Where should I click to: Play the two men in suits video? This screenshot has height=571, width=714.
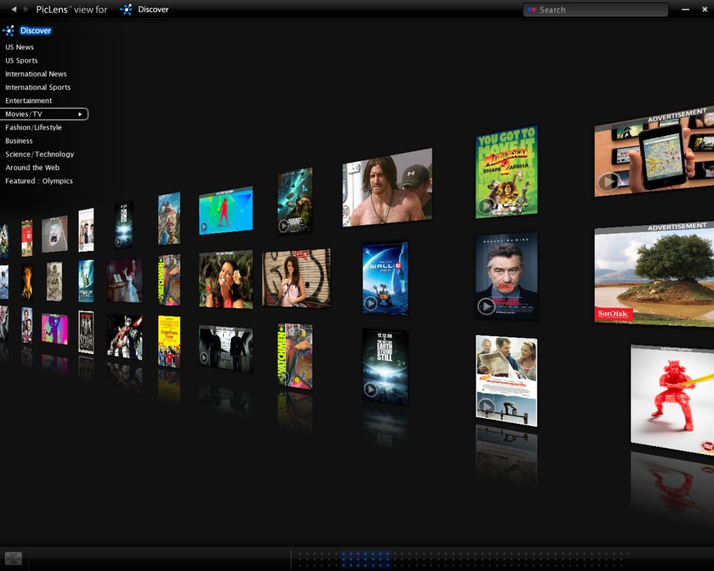(x=204, y=358)
